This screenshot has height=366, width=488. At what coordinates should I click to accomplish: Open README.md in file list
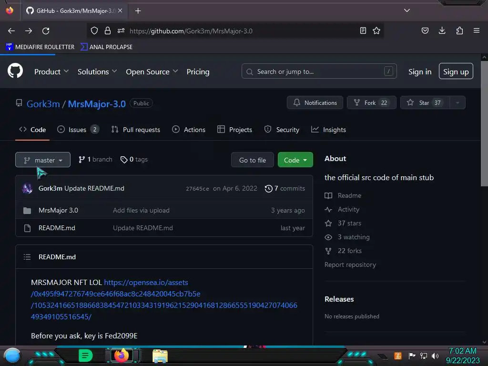(x=57, y=228)
